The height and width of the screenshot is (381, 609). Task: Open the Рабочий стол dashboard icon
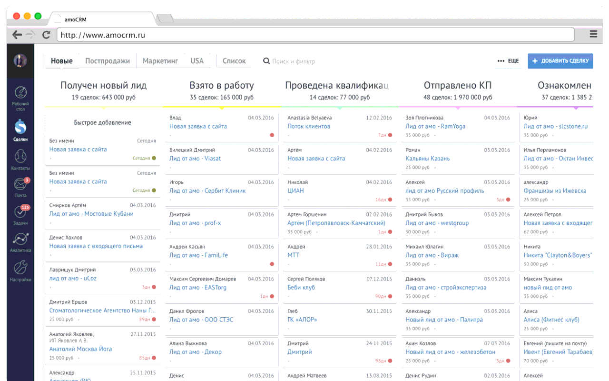tap(20, 92)
